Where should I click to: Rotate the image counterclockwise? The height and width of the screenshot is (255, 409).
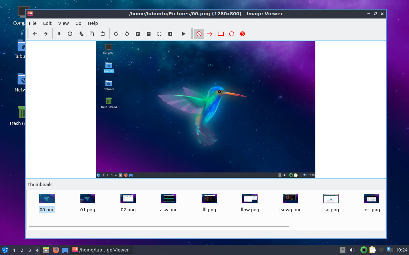[127, 34]
